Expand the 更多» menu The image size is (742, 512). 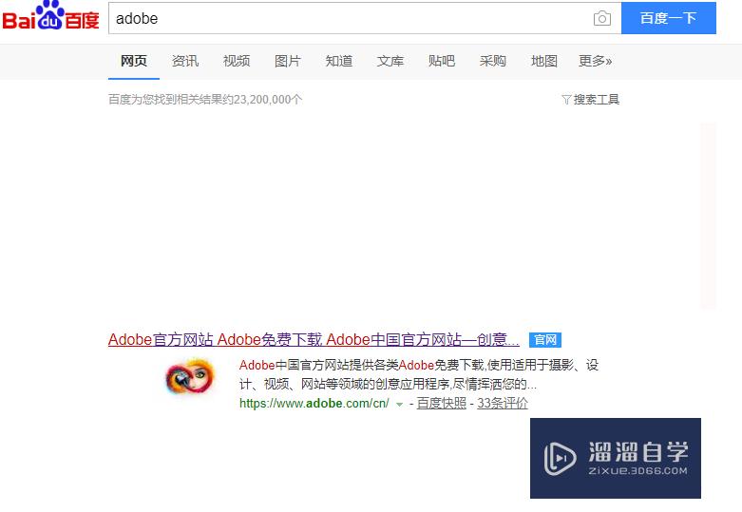[596, 61]
